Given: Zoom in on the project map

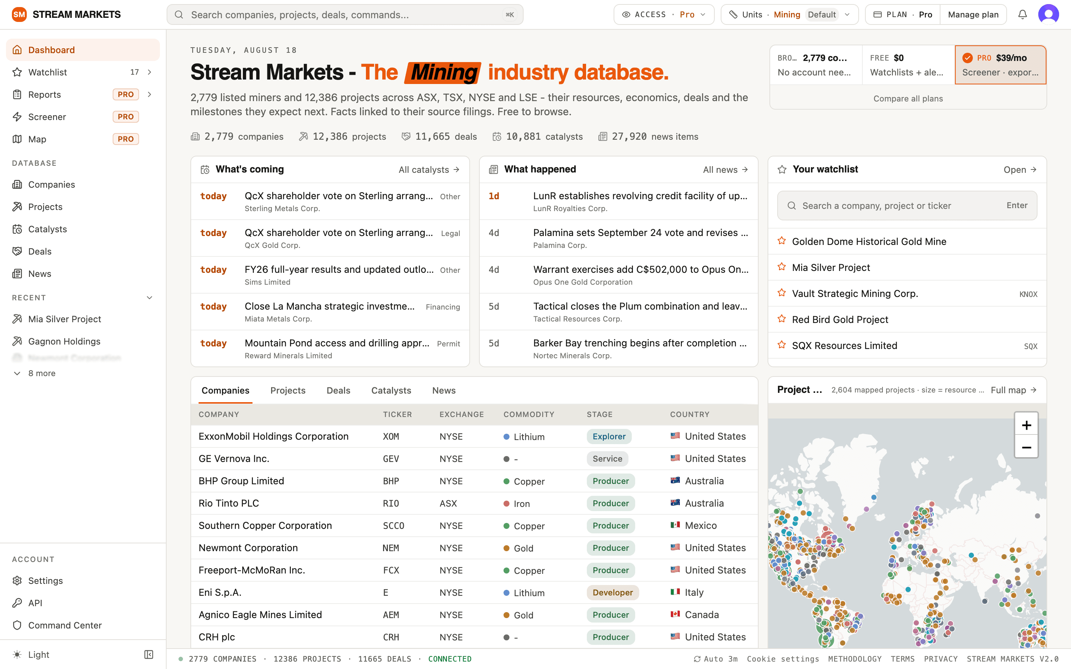Looking at the screenshot, I should coord(1026,425).
